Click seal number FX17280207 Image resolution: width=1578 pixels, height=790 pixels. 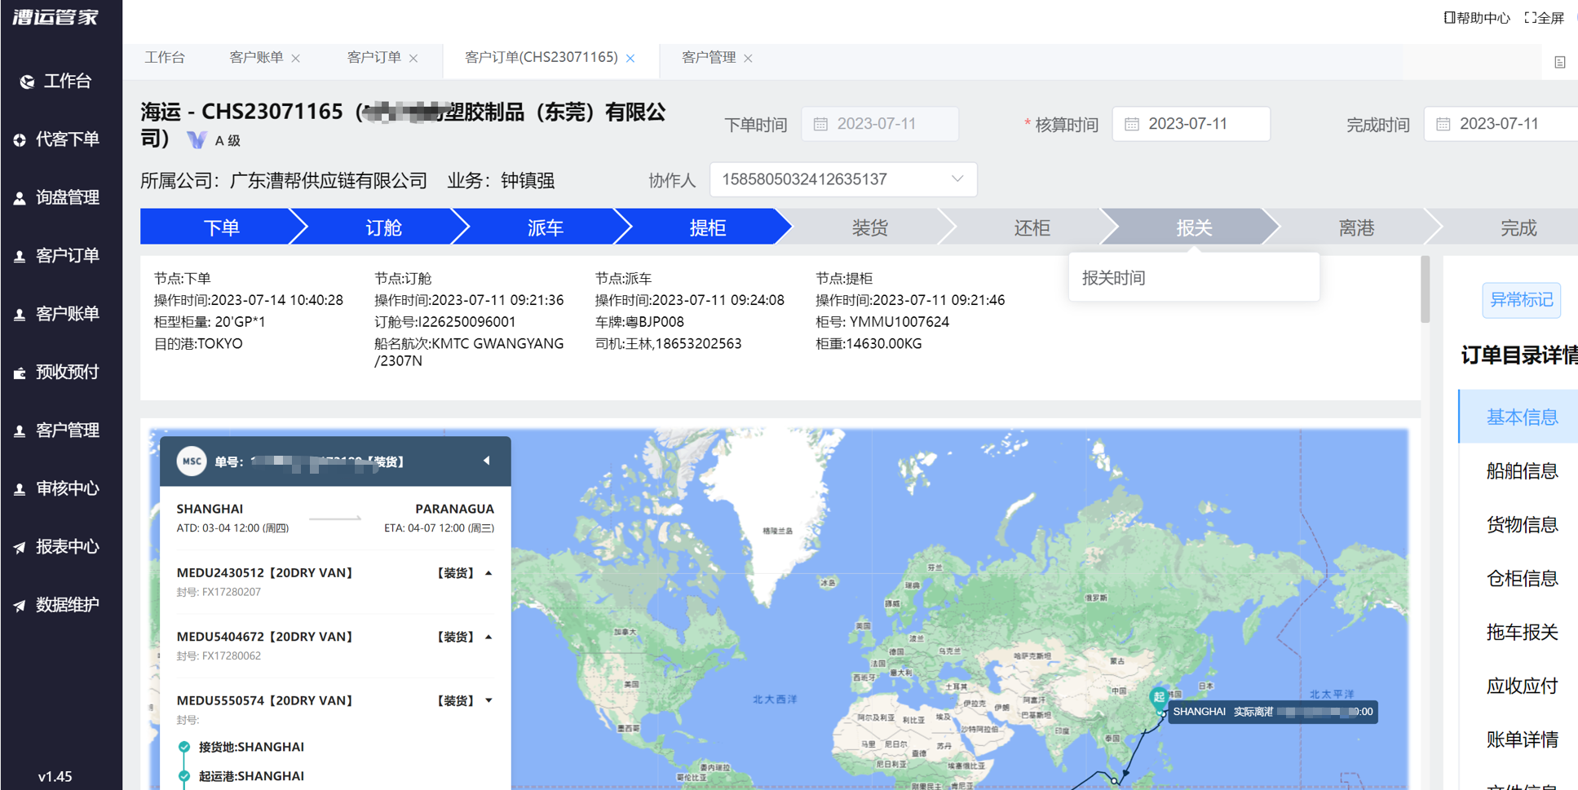pos(232,592)
